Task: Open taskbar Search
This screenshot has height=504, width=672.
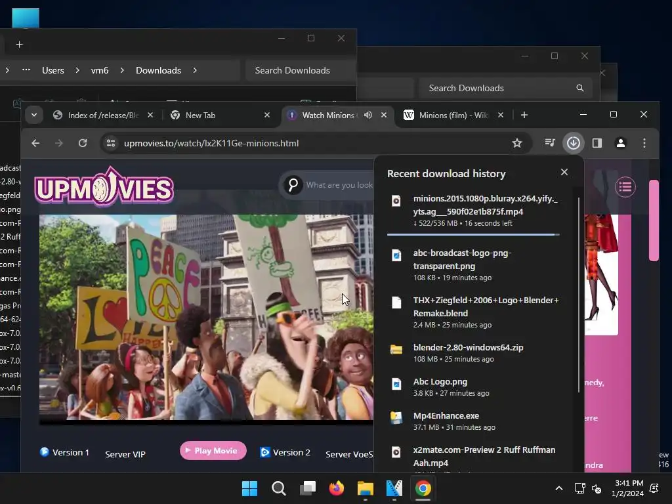Action: 278,488
